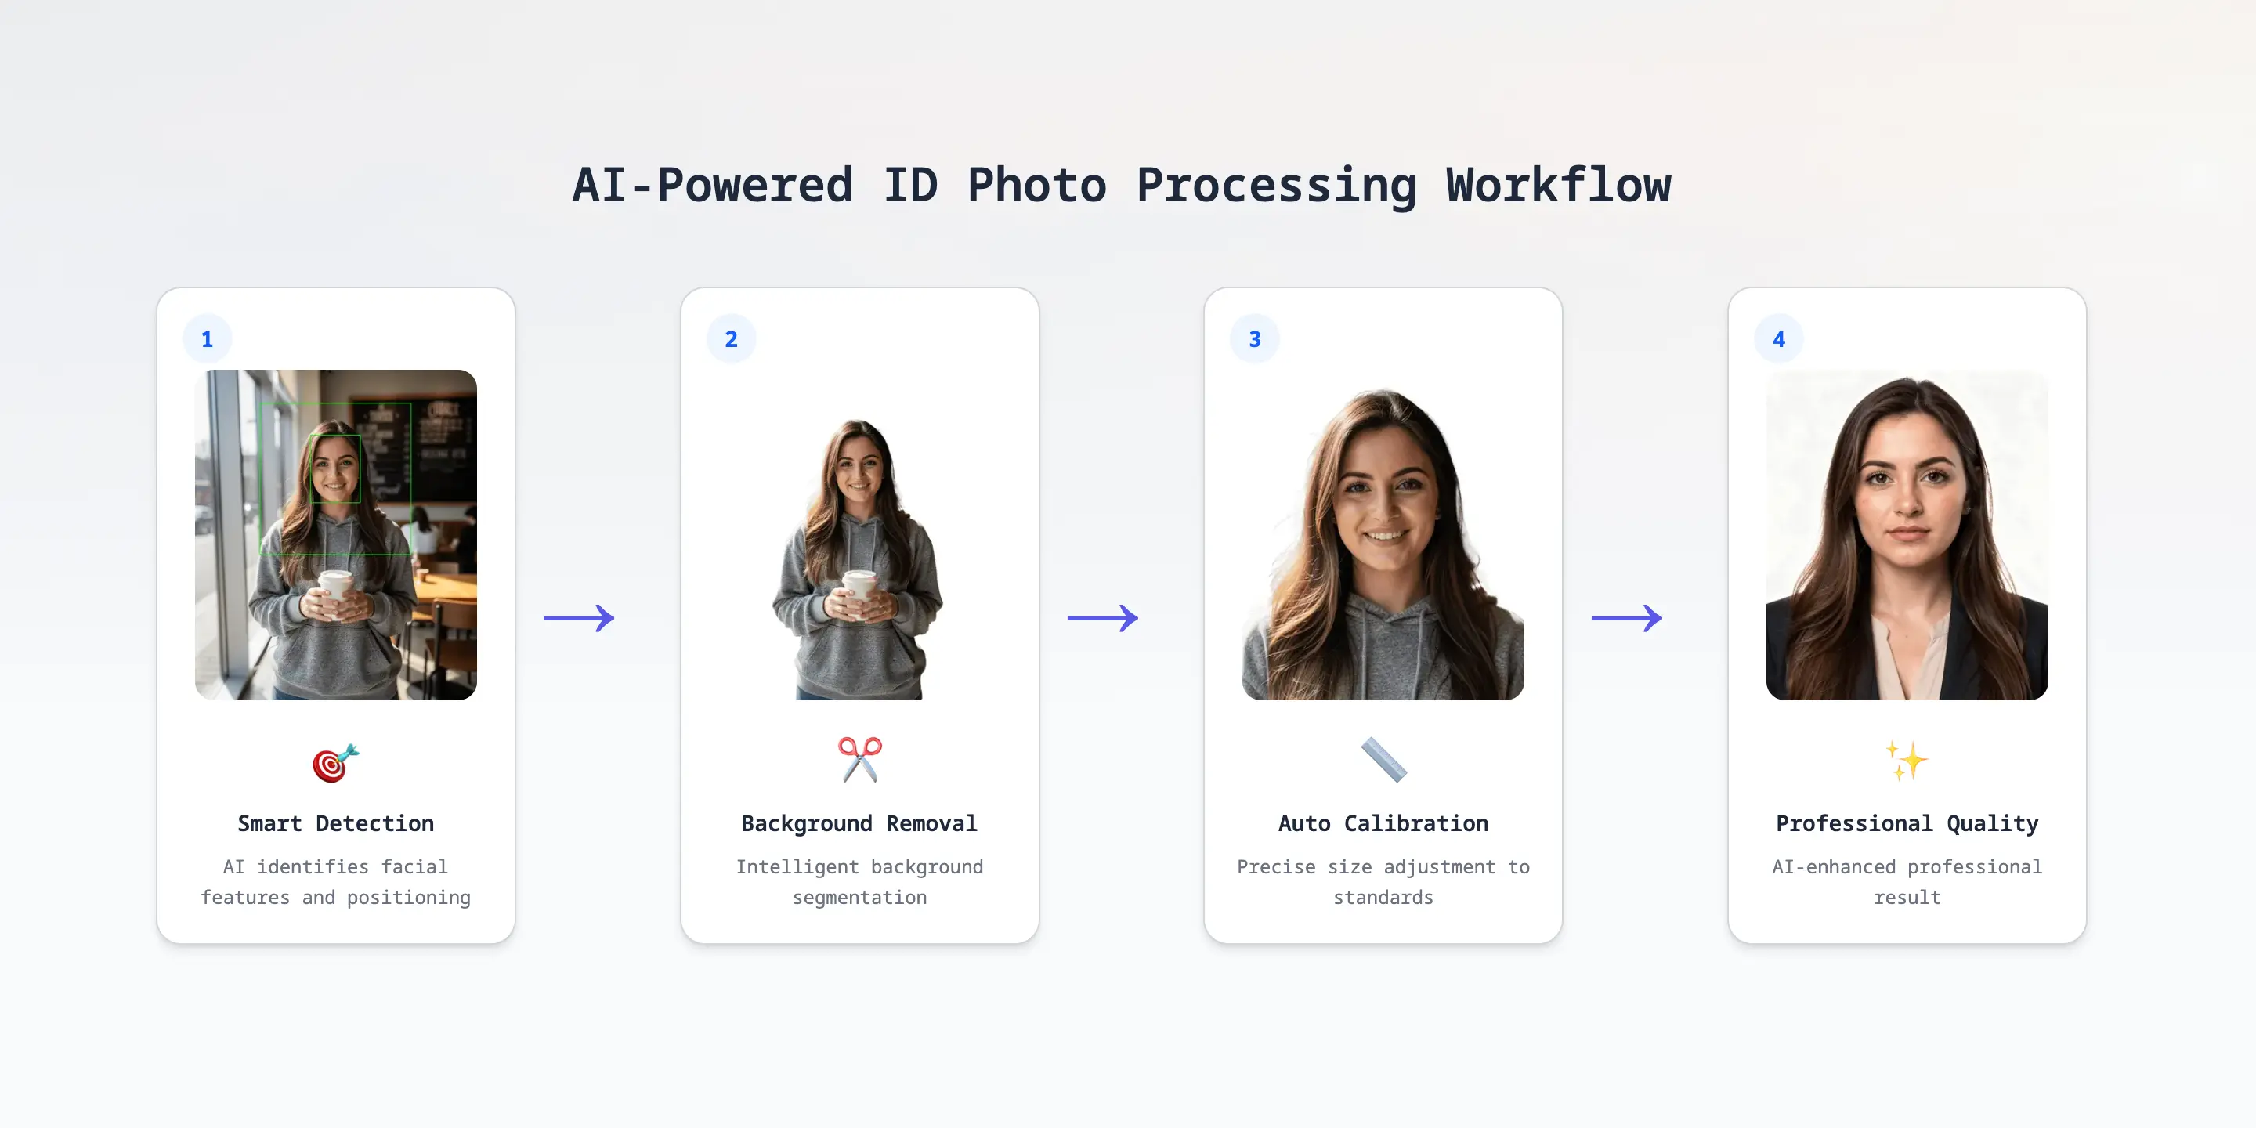
Task: Click the arrow between steps 2 and 3
Action: coord(1103,618)
